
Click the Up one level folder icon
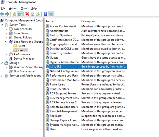[x=15, y=14]
